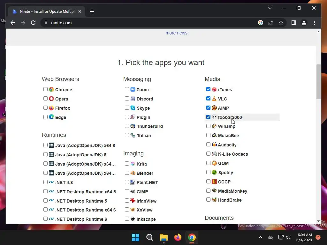
Task: Check the Winamp checkbox
Action: pyautogui.click(x=208, y=126)
